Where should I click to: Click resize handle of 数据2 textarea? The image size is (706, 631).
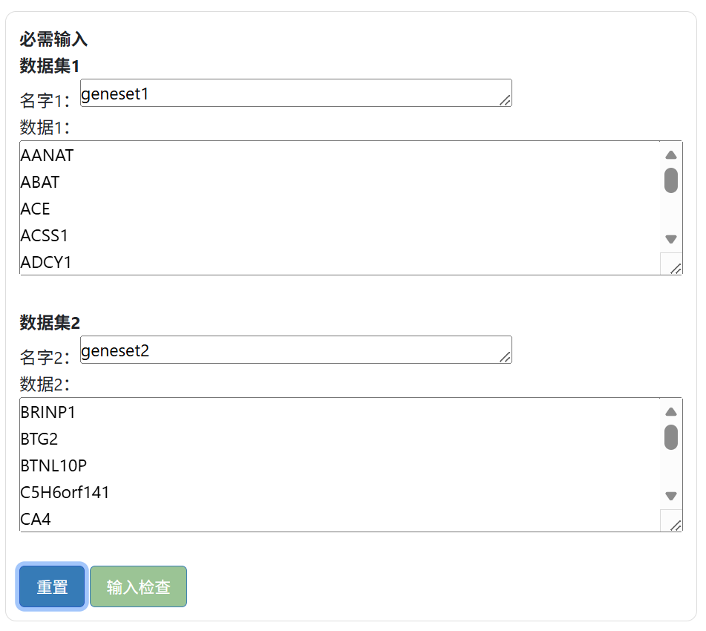tap(676, 526)
